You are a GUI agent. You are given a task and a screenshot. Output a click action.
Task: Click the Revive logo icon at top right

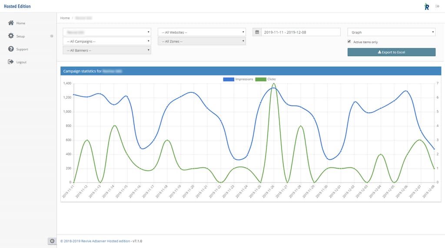point(427,7)
